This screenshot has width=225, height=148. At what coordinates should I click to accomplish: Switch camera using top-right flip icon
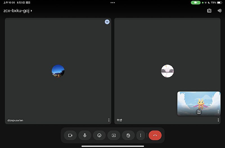point(209,11)
